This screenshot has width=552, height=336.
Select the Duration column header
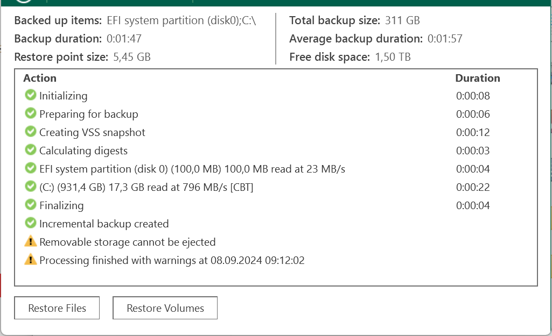click(x=477, y=78)
